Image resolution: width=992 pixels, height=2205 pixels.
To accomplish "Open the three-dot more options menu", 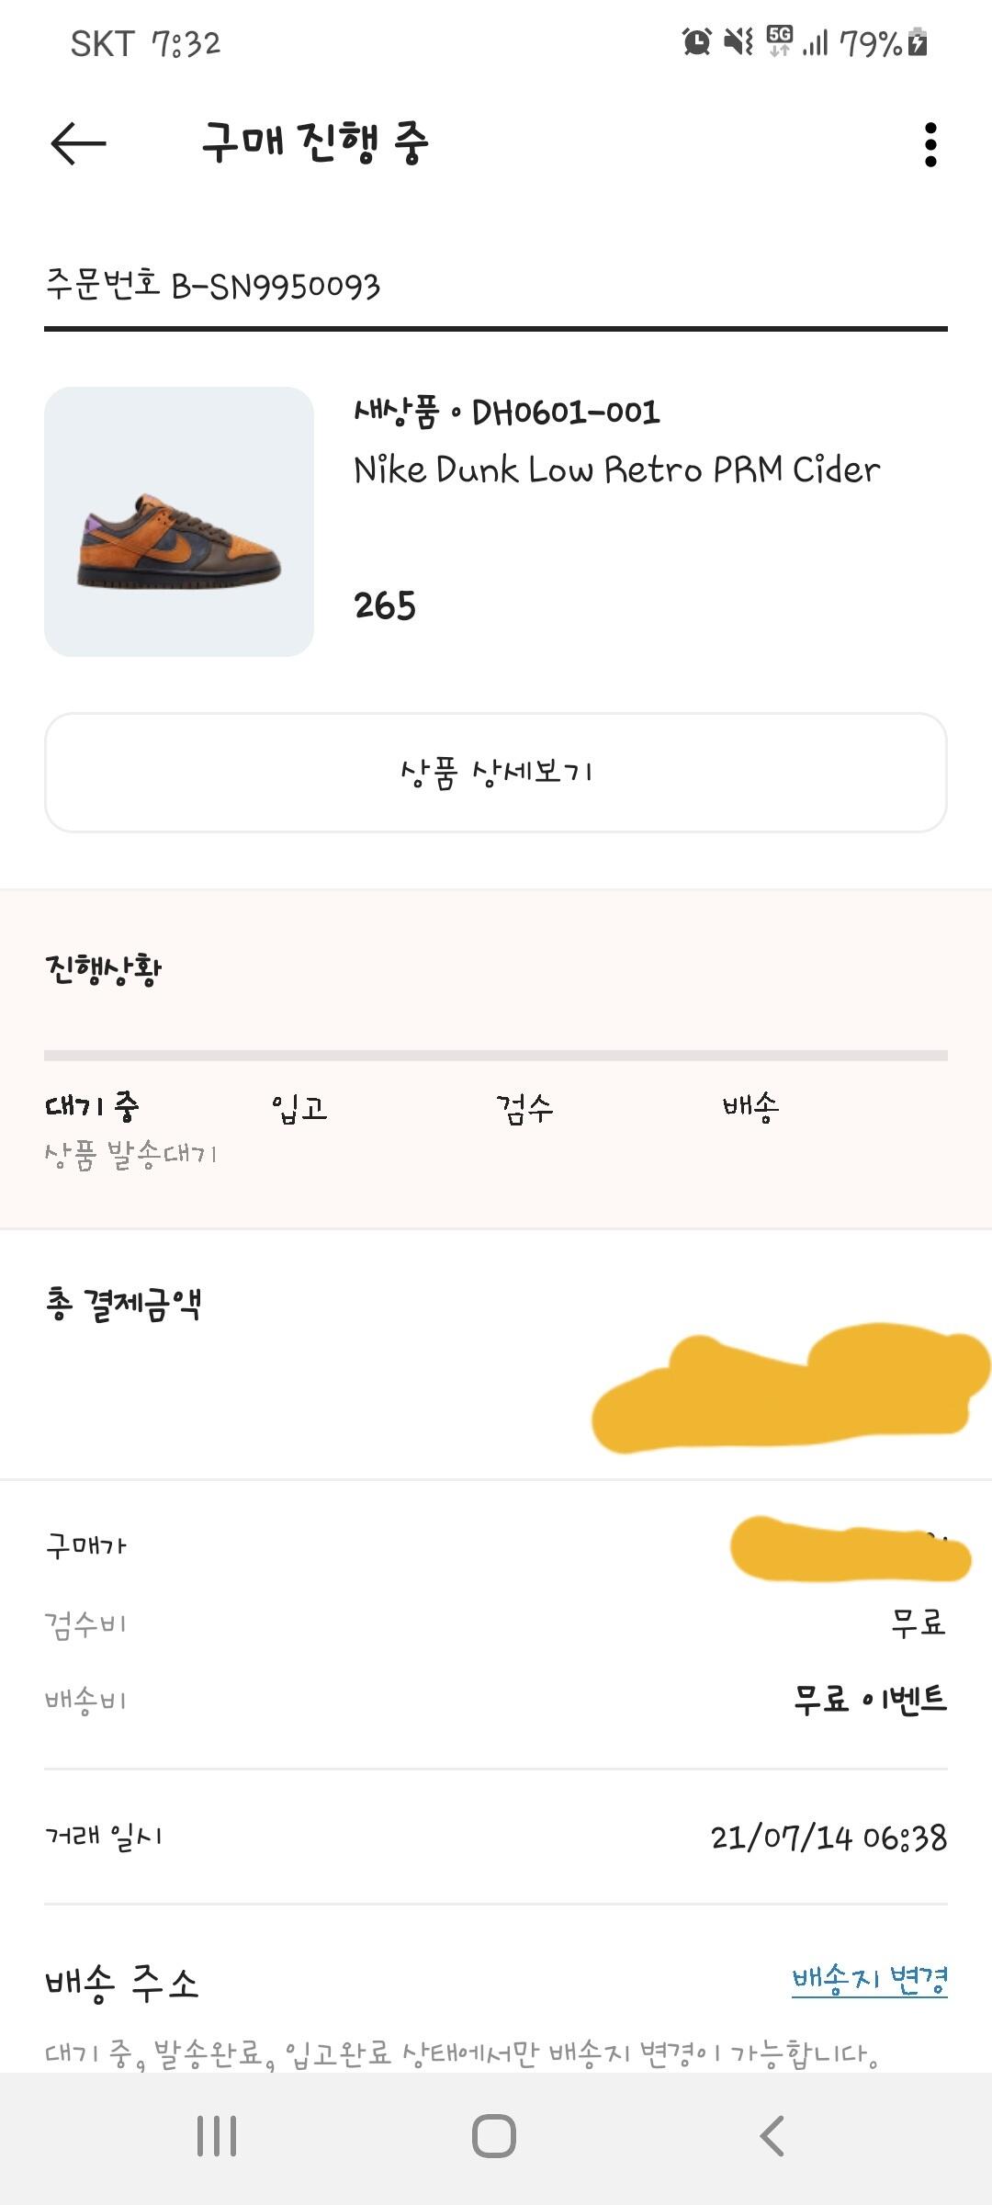I will tap(930, 145).
